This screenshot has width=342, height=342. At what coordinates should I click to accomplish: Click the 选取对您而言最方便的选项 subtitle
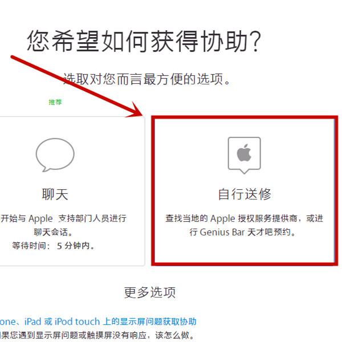click(x=147, y=79)
